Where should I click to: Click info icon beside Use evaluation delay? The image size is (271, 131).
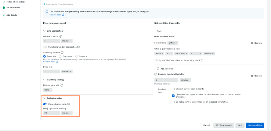coord(68,104)
